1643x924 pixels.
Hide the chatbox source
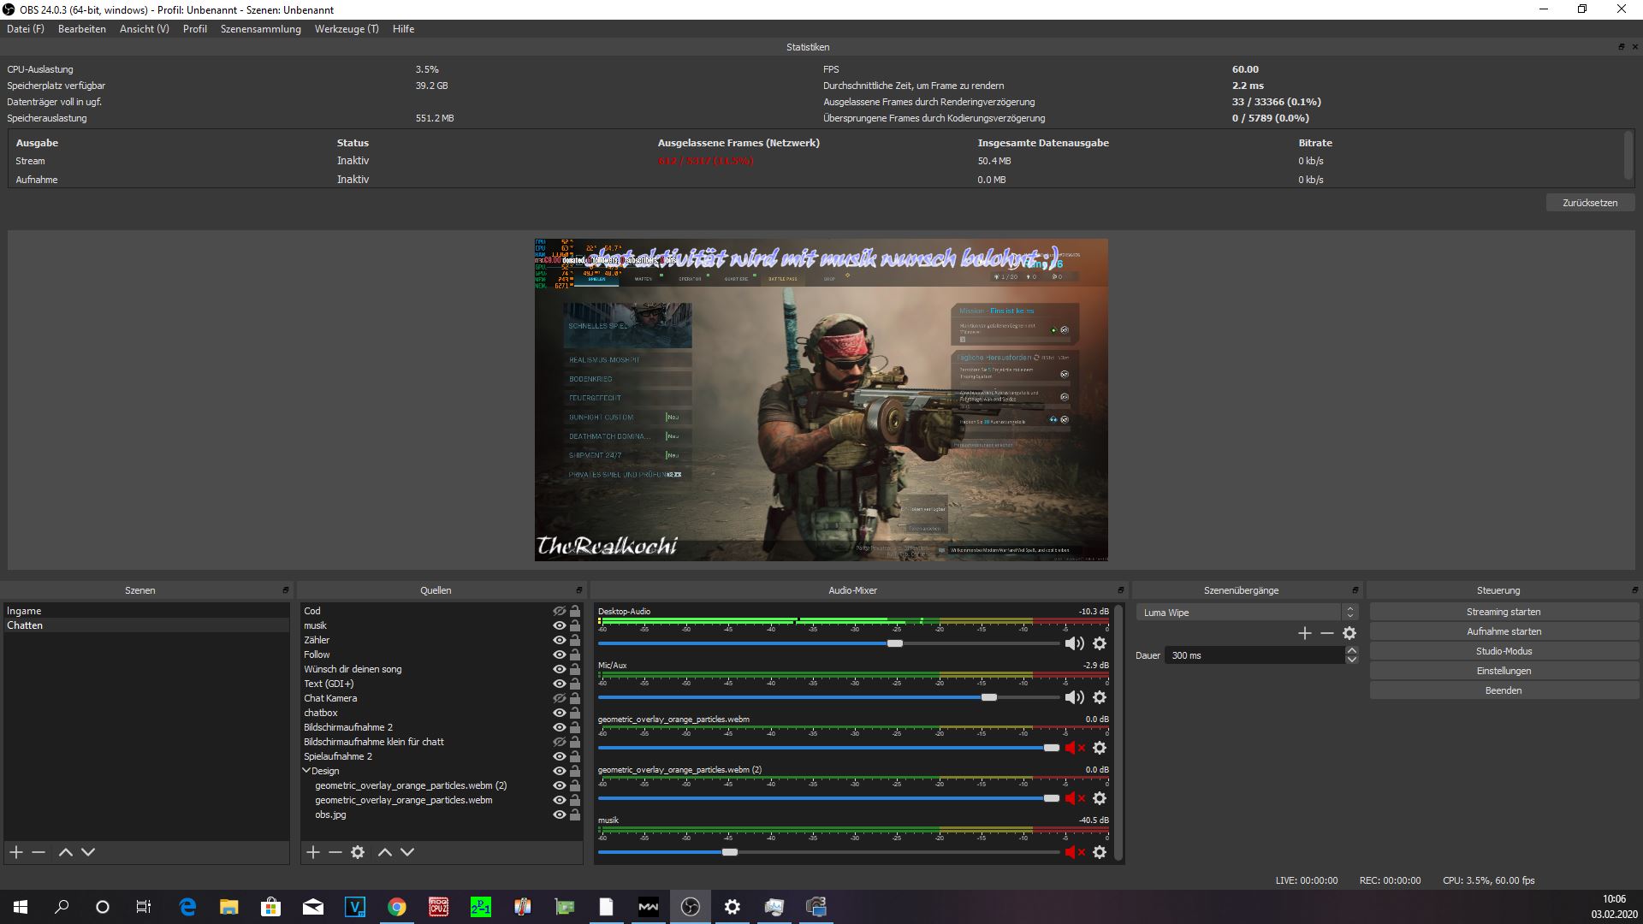point(559,713)
